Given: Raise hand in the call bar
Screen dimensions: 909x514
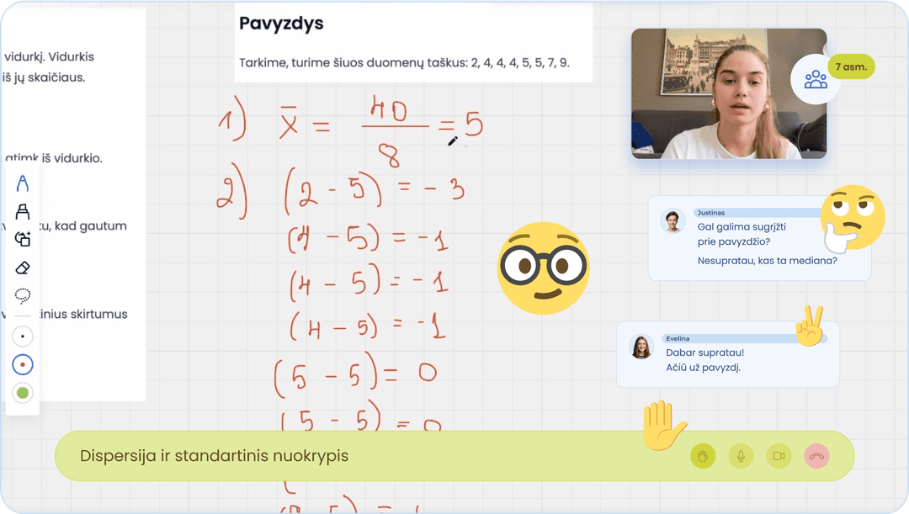Looking at the screenshot, I should pyautogui.click(x=703, y=456).
